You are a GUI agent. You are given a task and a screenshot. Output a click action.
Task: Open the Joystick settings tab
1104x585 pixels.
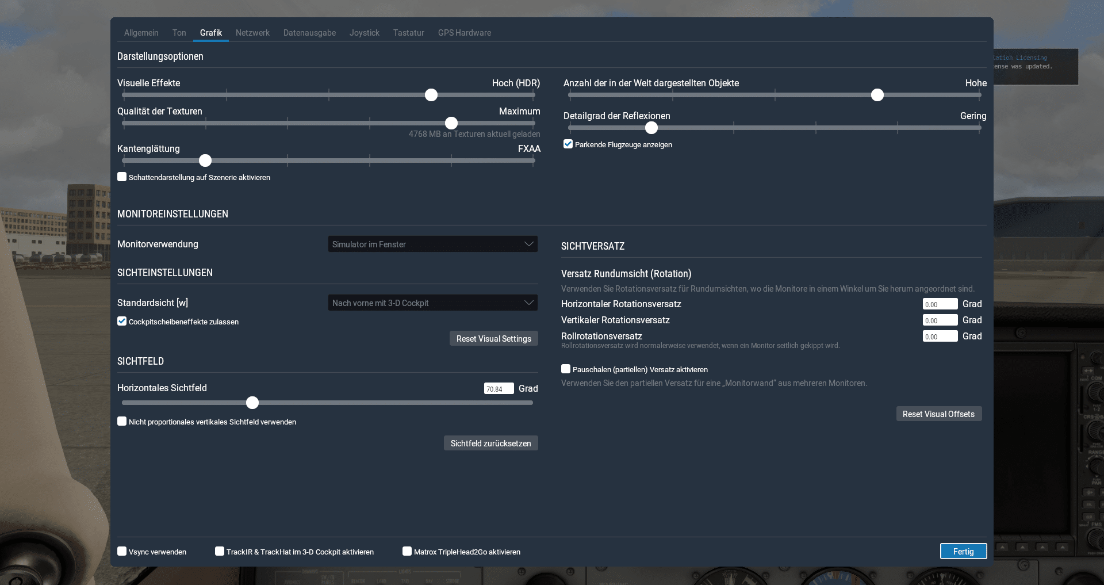(x=364, y=33)
